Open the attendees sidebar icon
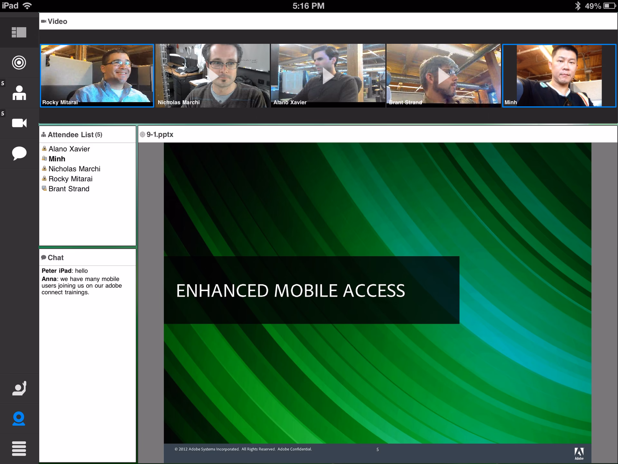618x464 pixels. [19, 93]
